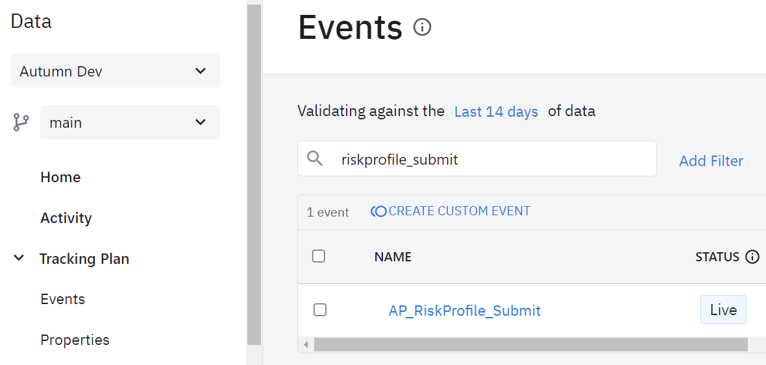
Task: Click the events table horizontal scrollbar
Action: pyautogui.click(x=530, y=344)
